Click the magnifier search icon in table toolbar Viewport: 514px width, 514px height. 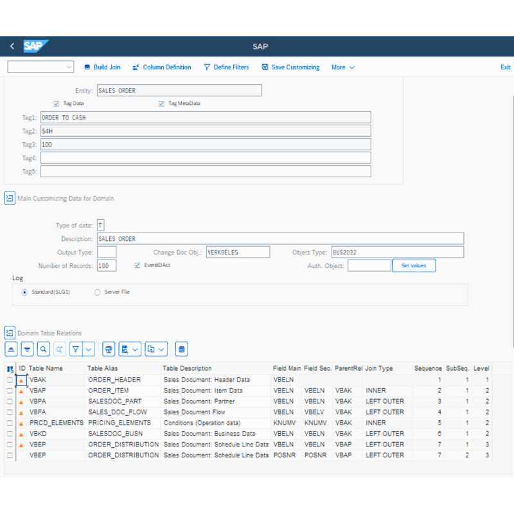pos(43,349)
